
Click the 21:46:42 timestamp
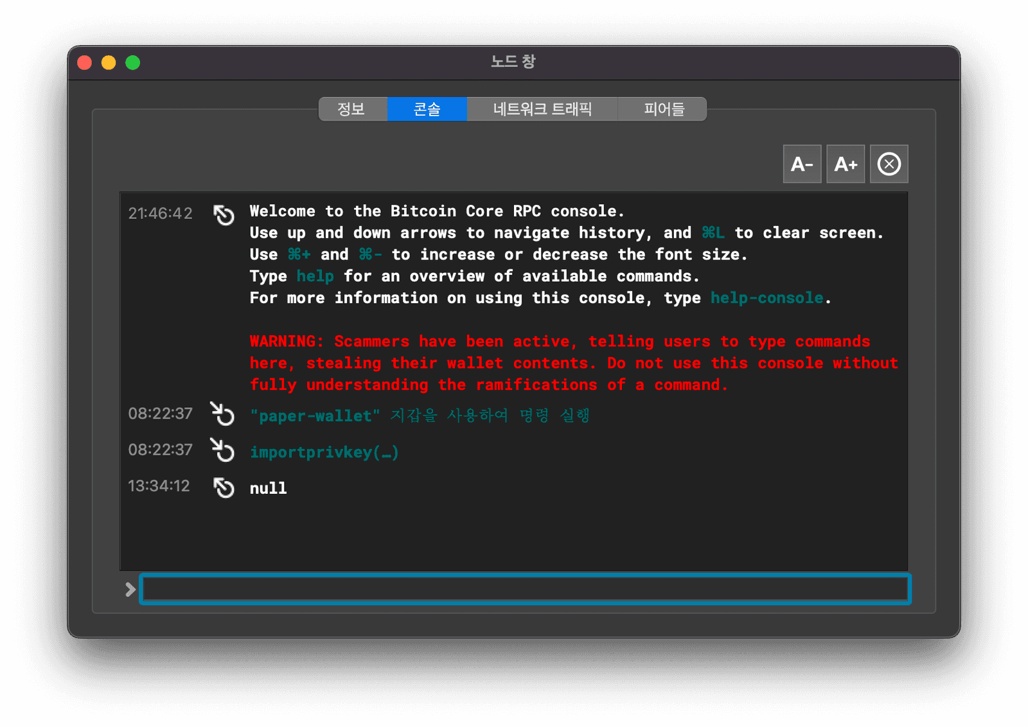click(161, 213)
